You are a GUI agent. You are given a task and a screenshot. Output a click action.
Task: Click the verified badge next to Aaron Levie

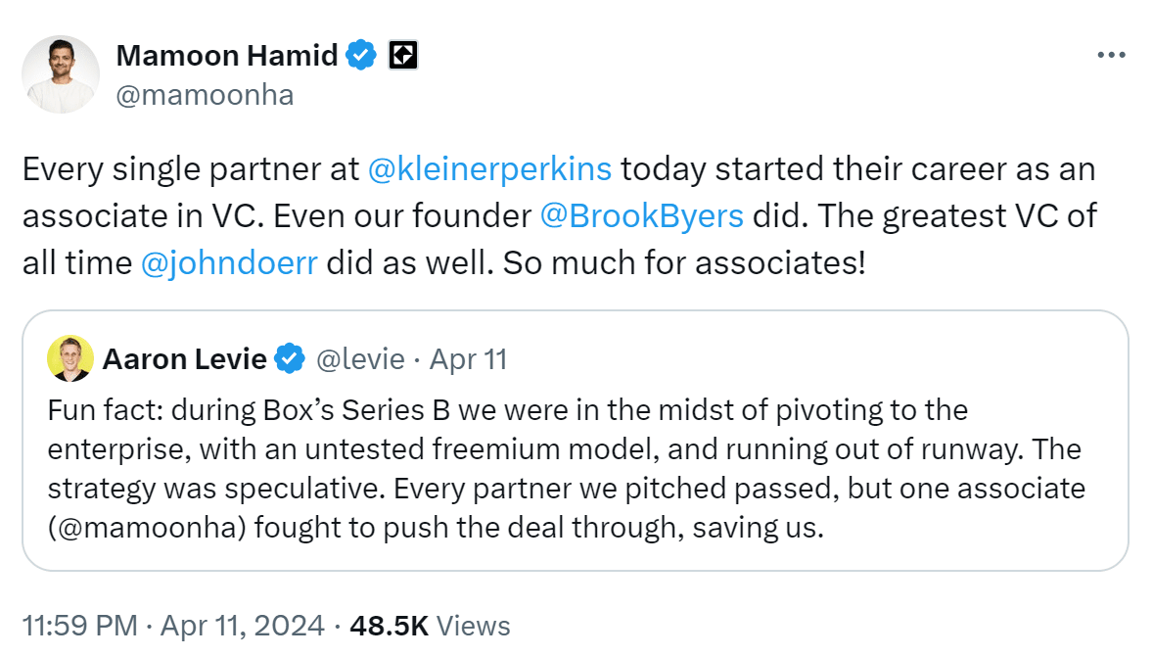[x=289, y=359]
